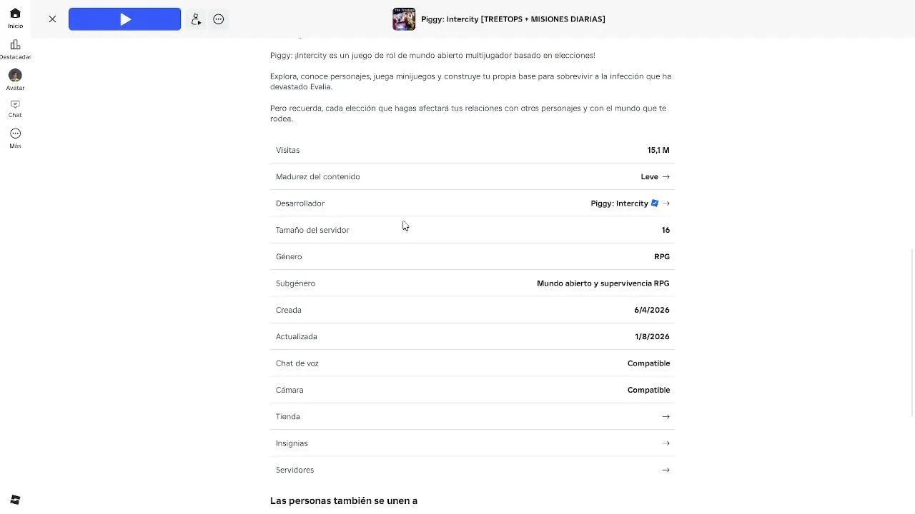Open the Insignias row arrow
915x514 pixels.
pyautogui.click(x=666, y=443)
